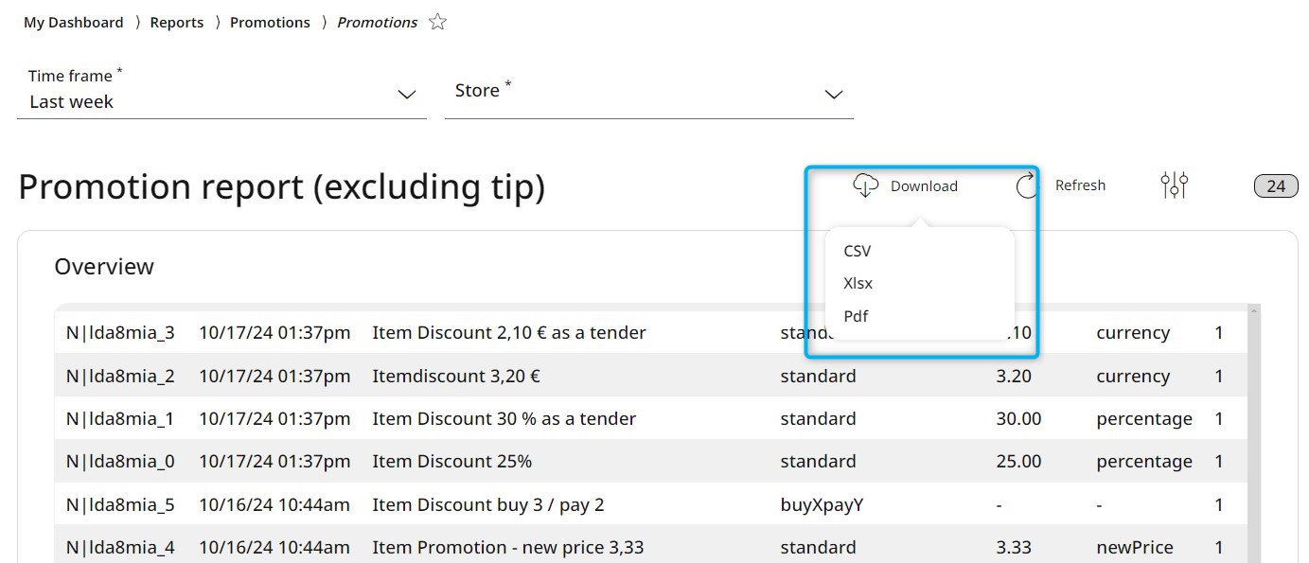The image size is (1309, 563).
Task: Click the Download text label
Action: [924, 186]
